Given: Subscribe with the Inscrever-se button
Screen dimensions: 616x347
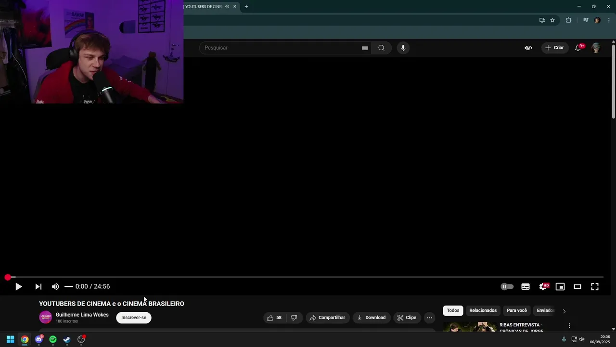Looking at the screenshot, I should tap(134, 318).
